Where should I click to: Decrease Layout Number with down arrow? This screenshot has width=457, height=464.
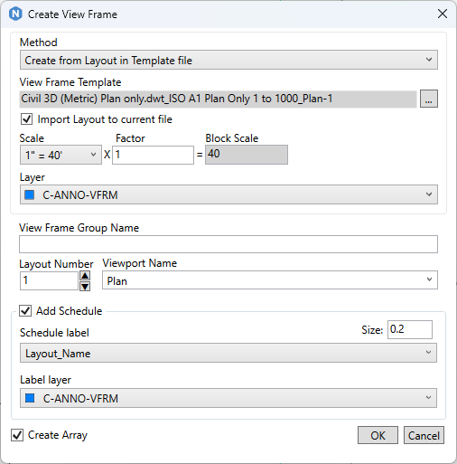85,286
